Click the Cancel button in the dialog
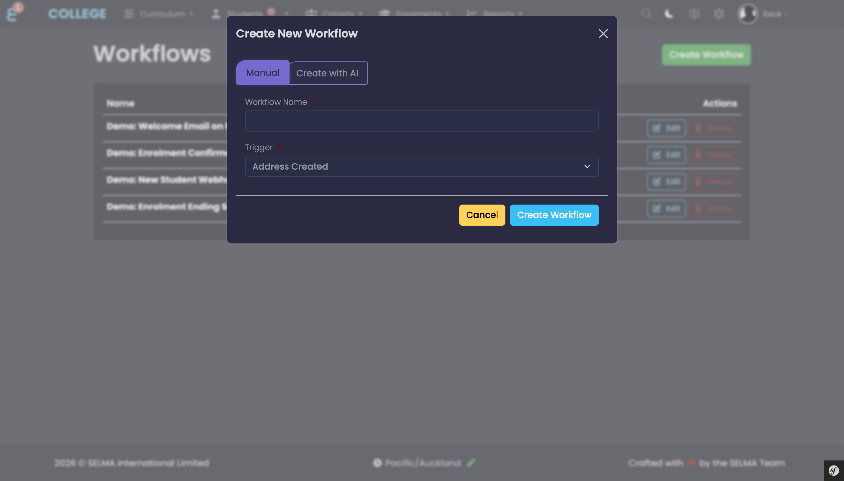 coord(482,215)
